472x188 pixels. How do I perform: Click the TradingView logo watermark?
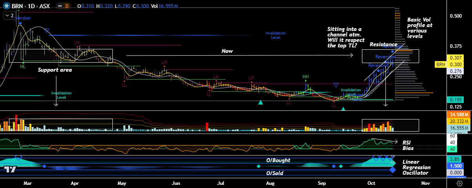pyautogui.click(x=10, y=169)
